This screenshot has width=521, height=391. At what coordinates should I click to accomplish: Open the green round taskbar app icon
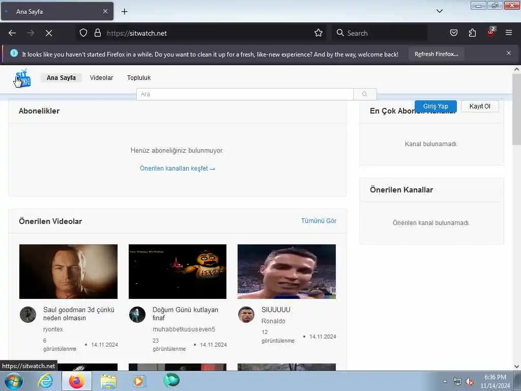171,380
